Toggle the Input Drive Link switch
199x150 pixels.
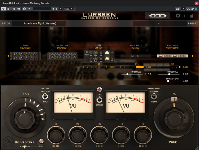point(41,141)
